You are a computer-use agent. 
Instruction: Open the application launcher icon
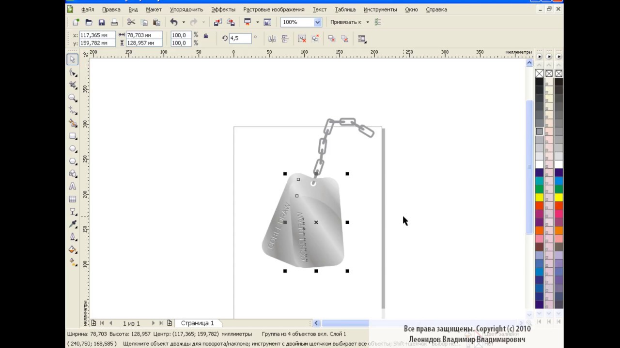pos(248,22)
